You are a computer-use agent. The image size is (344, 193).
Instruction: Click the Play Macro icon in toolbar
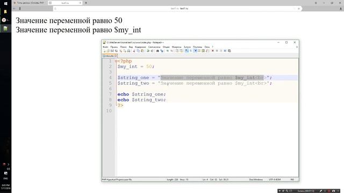(221, 51)
